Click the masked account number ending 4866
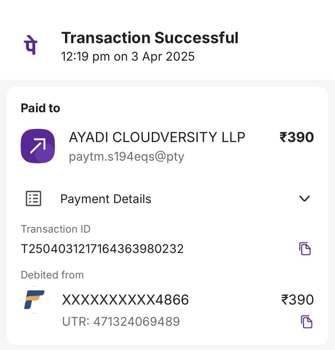The image size is (335, 350). click(x=125, y=300)
